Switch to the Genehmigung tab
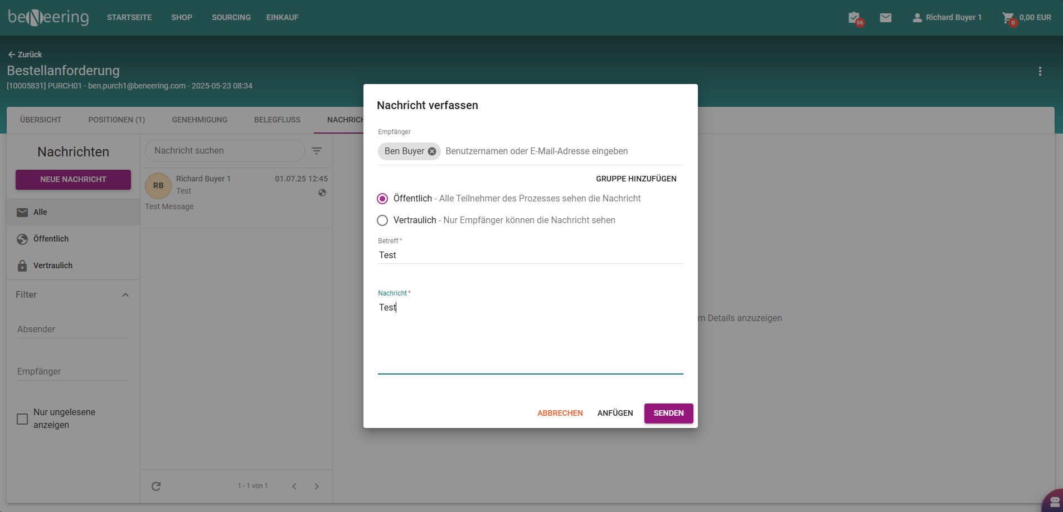 (x=200, y=120)
